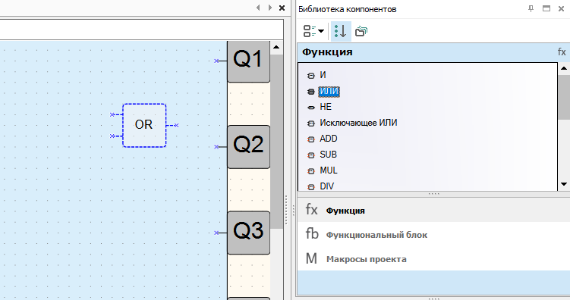Toggle alphabetical sort in component library
The width and height of the screenshot is (570, 300).
click(x=341, y=31)
